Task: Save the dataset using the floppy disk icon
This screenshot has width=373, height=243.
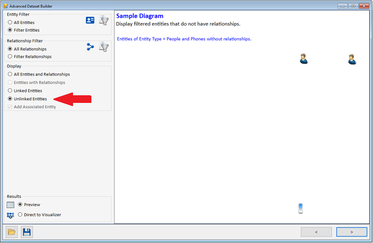Action: tap(27, 232)
